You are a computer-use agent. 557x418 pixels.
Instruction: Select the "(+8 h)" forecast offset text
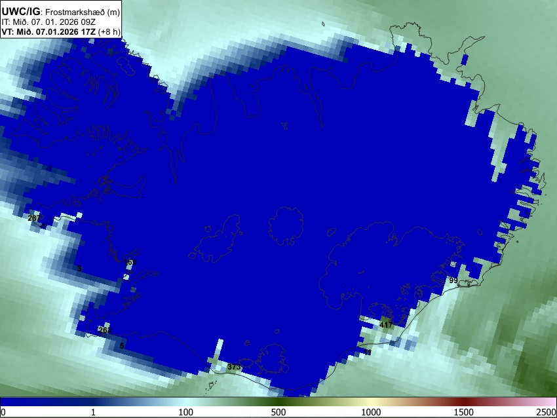point(109,31)
